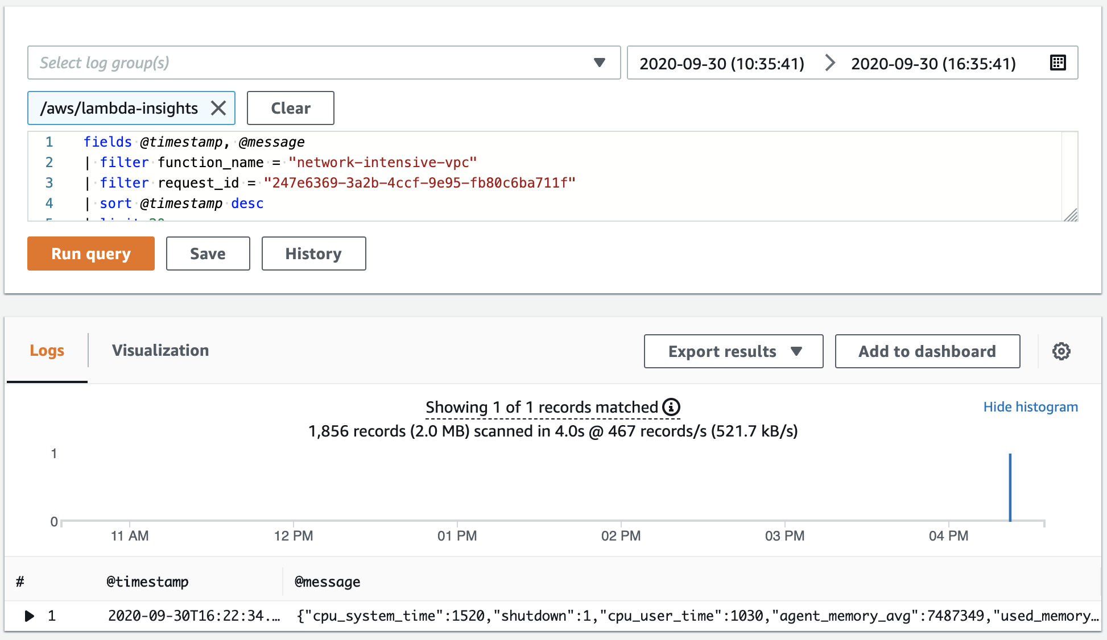The image size is (1107, 640).
Task: Click the Add to dashboard button
Action: [x=927, y=351]
